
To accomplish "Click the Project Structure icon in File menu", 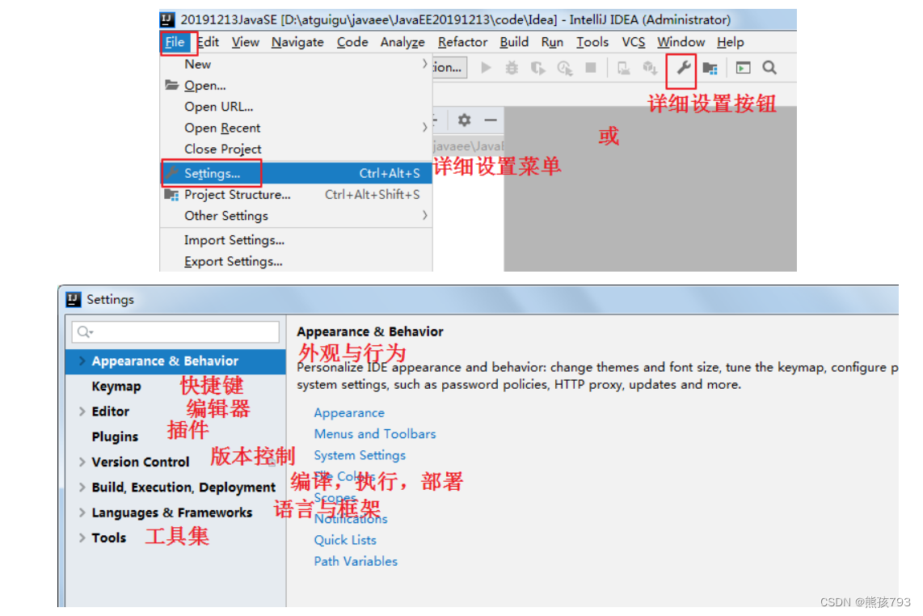I will point(171,194).
